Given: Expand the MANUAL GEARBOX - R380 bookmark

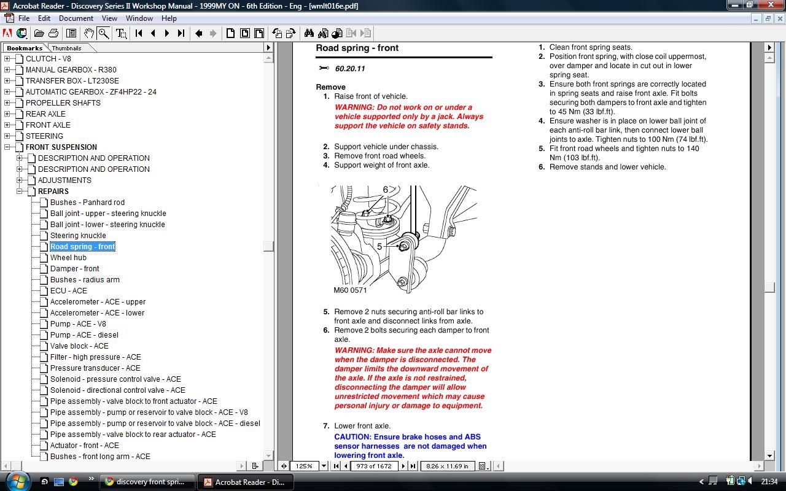Looking at the screenshot, I should pos(7,70).
